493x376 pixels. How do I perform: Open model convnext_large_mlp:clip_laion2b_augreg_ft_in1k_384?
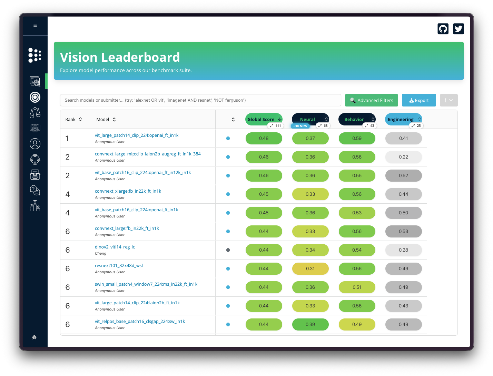[148, 154]
